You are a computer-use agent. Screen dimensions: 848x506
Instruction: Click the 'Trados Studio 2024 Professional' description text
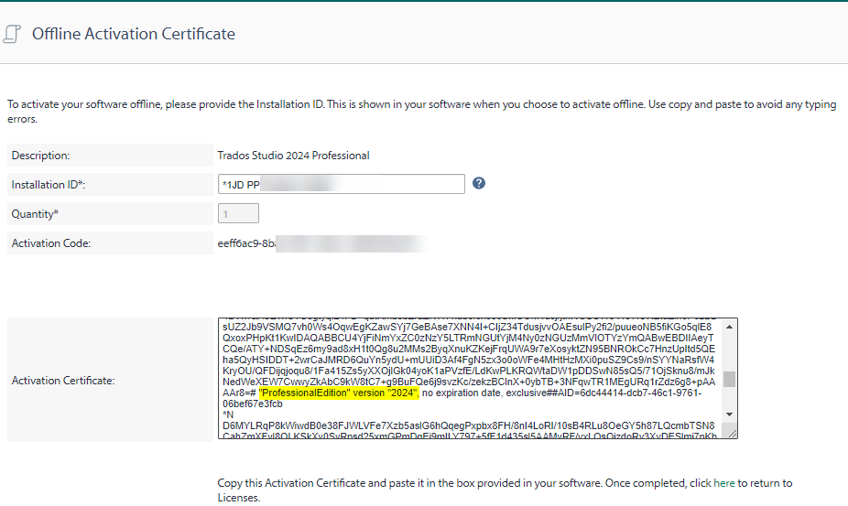[294, 156]
